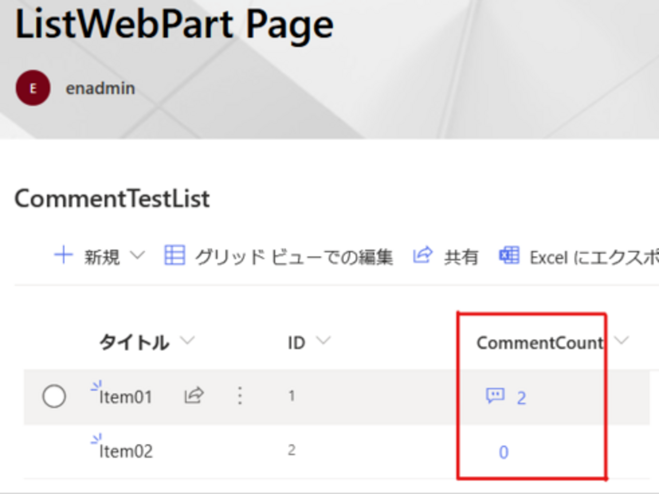Click the grid view icon beside グリッド ビューでの編集
Viewport: 659px width, 494px height.
pos(174,256)
